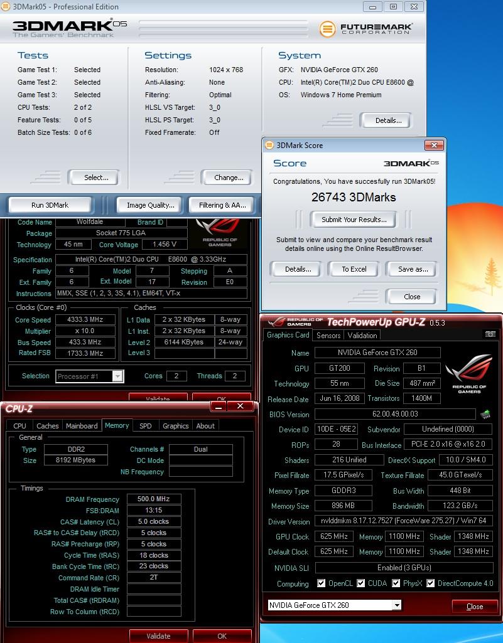
Task: Click the Core Speed value 4333.3 MHz
Action: click(x=85, y=319)
